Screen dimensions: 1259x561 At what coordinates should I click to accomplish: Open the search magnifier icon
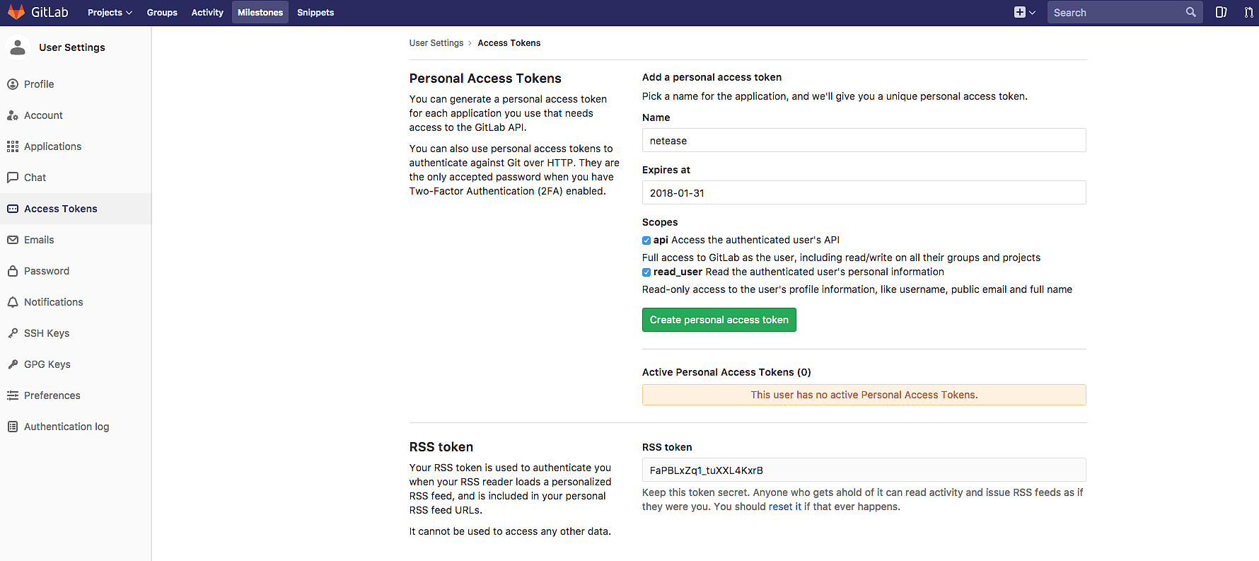click(x=1190, y=12)
